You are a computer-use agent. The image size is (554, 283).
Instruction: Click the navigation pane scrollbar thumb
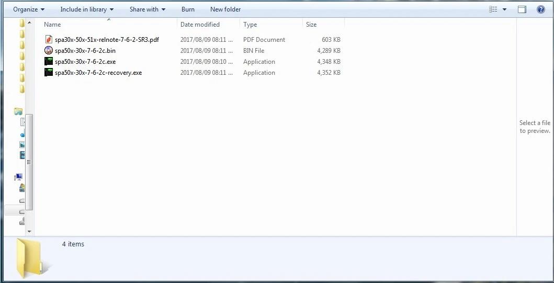29,162
